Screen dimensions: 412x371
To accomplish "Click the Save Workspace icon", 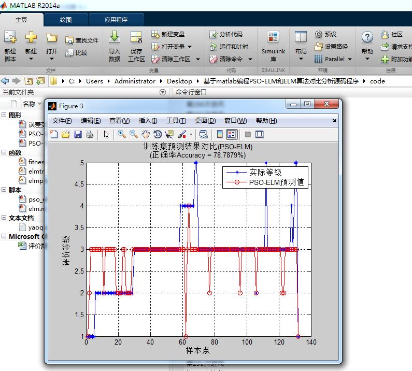I will (136, 37).
